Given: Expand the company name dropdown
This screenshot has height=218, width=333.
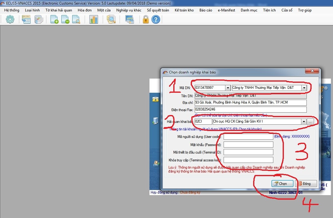Looking at the screenshot, I should [x=304, y=88].
